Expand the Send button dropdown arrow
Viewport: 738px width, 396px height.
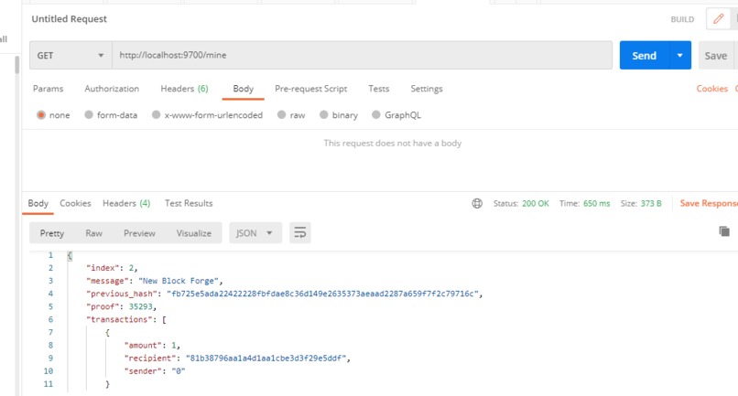(x=679, y=56)
